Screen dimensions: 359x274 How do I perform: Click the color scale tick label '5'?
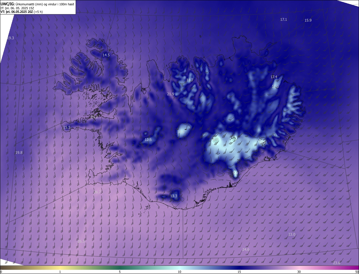point(120,272)
